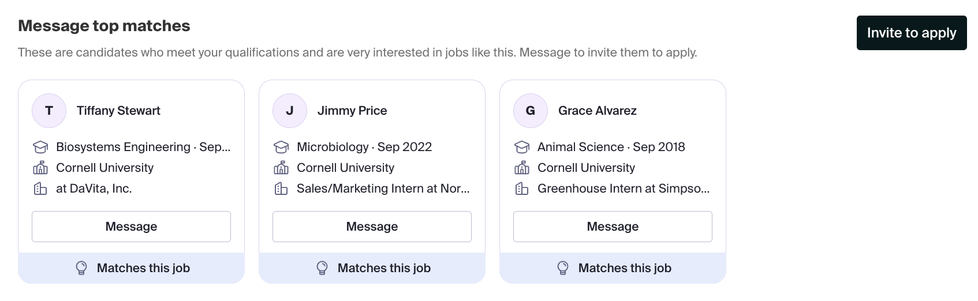The height and width of the screenshot is (301, 978).
Task: Message Grace Alvarez
Action: click(613, 227)
